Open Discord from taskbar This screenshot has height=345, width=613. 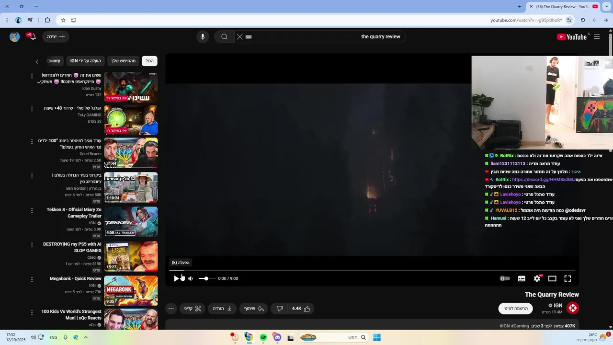277,337
